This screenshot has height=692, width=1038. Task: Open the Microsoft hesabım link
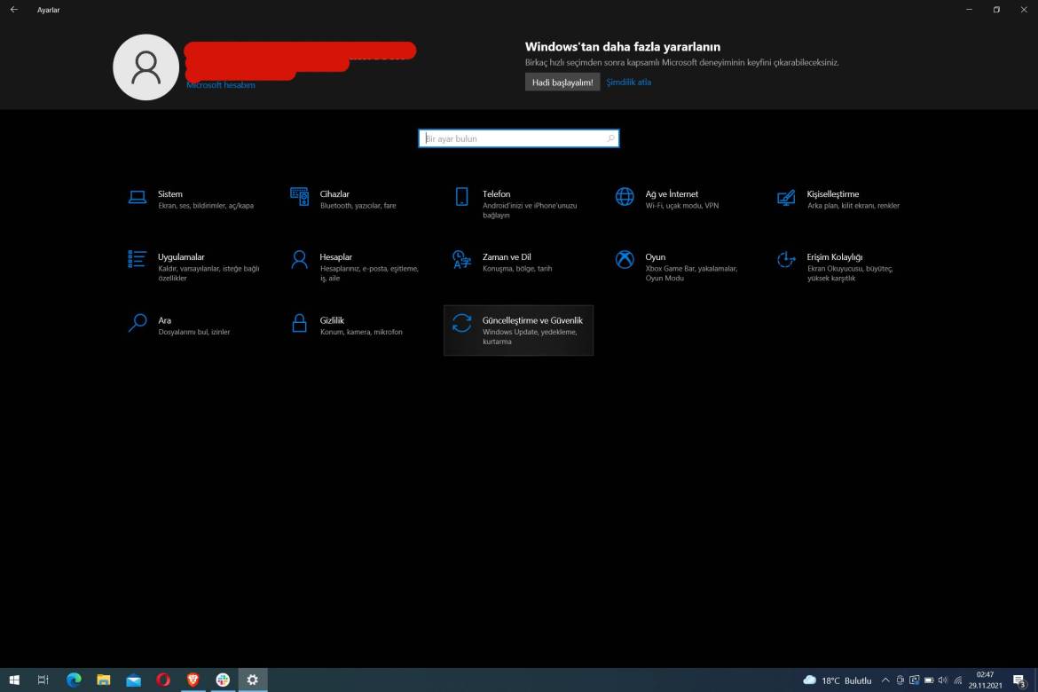coord(221,85)
